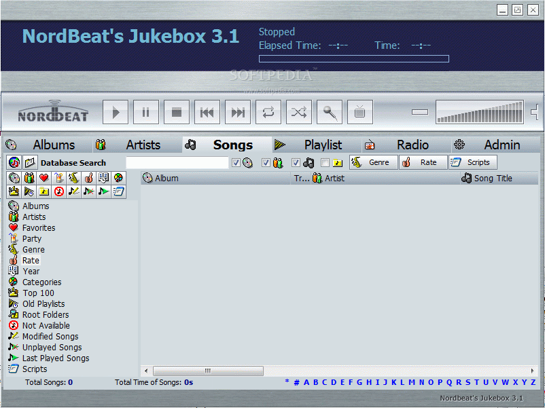The height and width of the screenshot is (408, 545).
Task: Click the disc icon in the icon grid
Action: (x=14, y=178)
